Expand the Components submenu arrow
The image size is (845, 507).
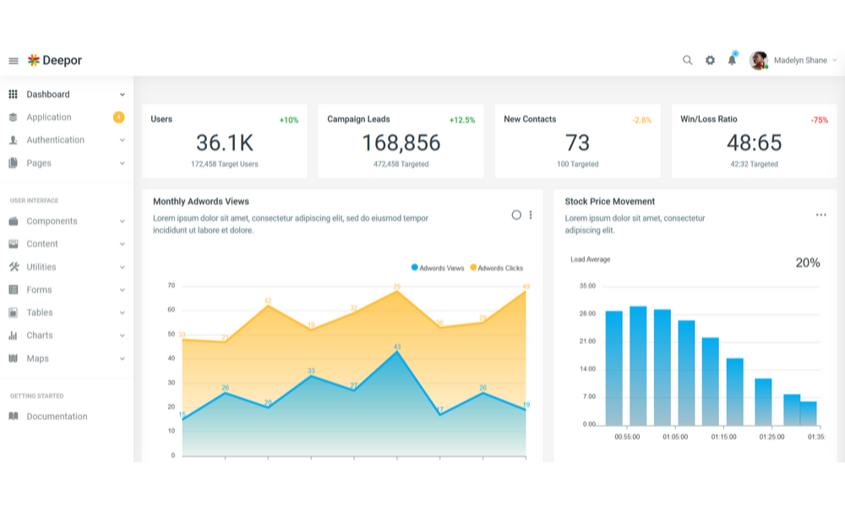pyautogui.click(x=123, y=221)
